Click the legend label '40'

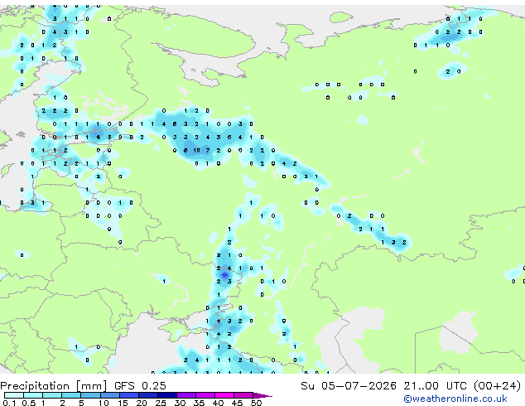point(218,403)
